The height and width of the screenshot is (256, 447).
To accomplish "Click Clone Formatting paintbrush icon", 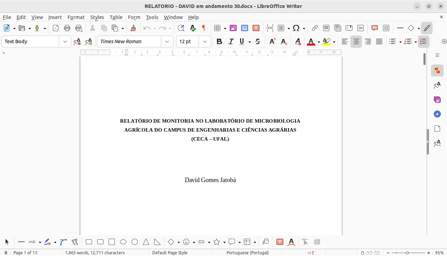I will point(133,28).
